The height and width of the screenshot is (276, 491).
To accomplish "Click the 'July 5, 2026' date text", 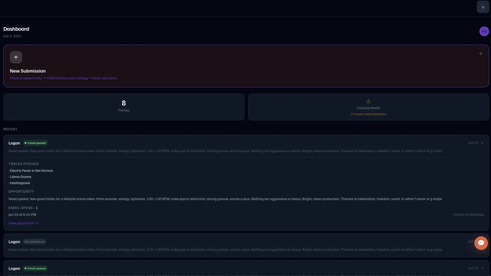I will coord(12,36).
